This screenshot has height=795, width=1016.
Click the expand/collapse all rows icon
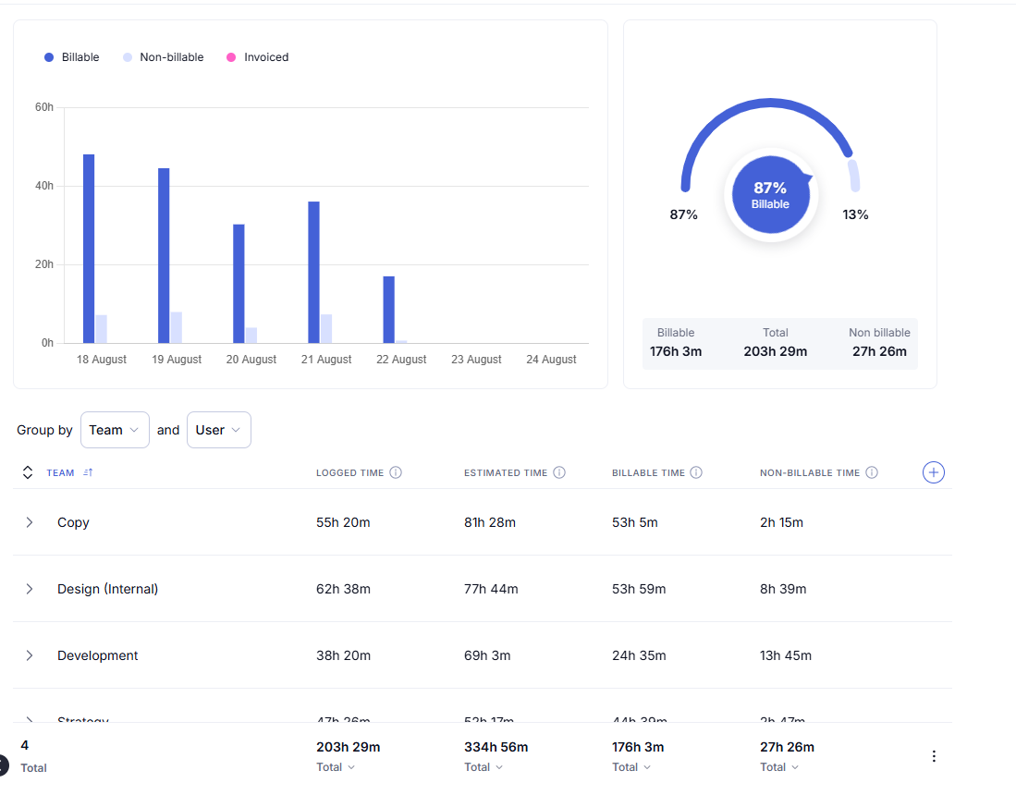pos(28,472)
